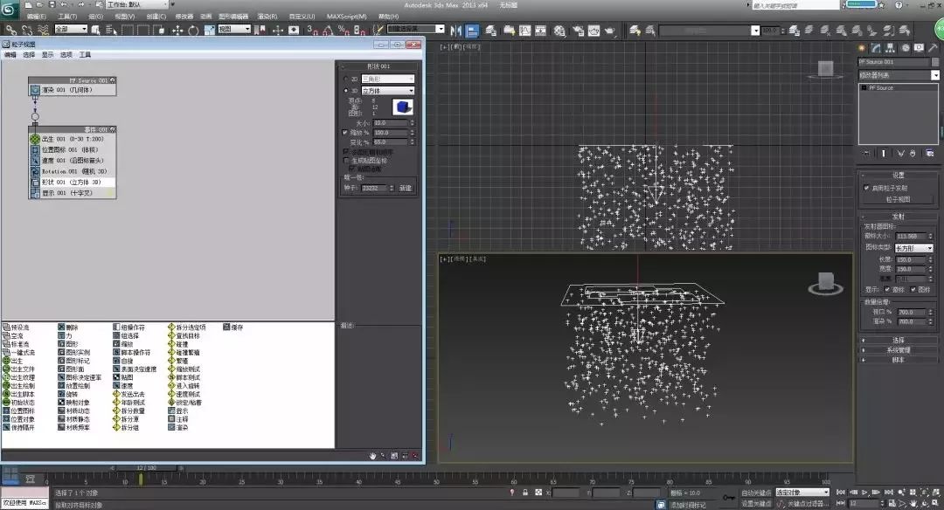Click the Play Animation button
Screen dimensions: 944x510
pyautogui.click(x=864, y=493)
